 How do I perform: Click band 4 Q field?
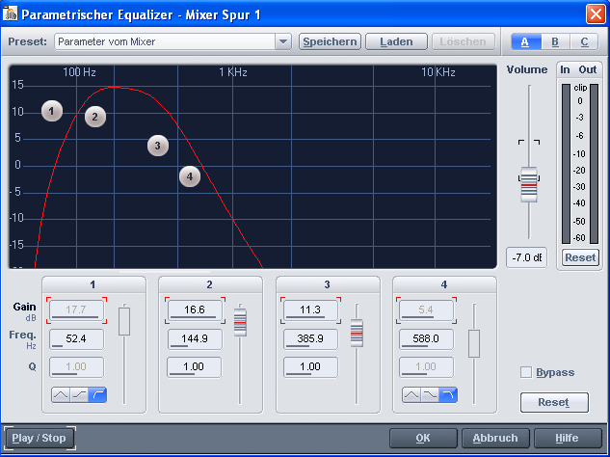[426, 367]
